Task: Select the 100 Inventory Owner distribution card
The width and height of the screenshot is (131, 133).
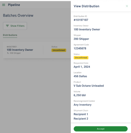Action: click(x=37, y=50)
